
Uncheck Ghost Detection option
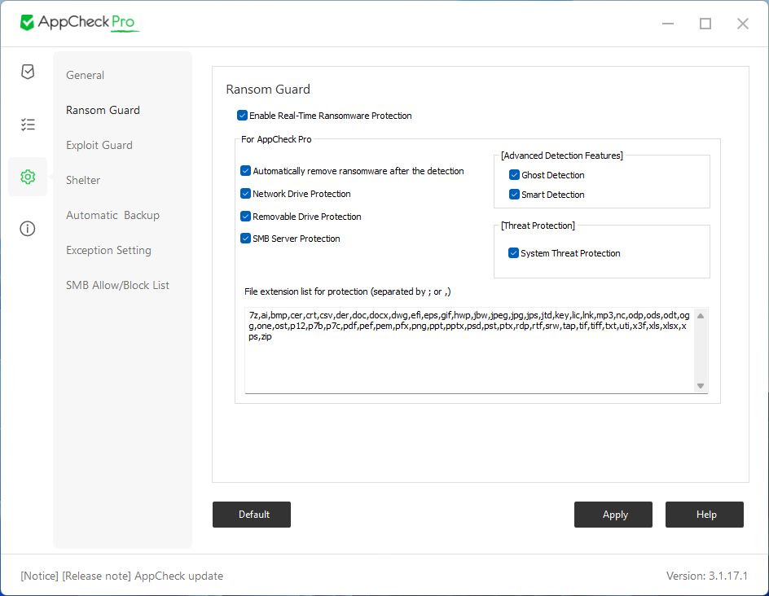coord(514,175)
